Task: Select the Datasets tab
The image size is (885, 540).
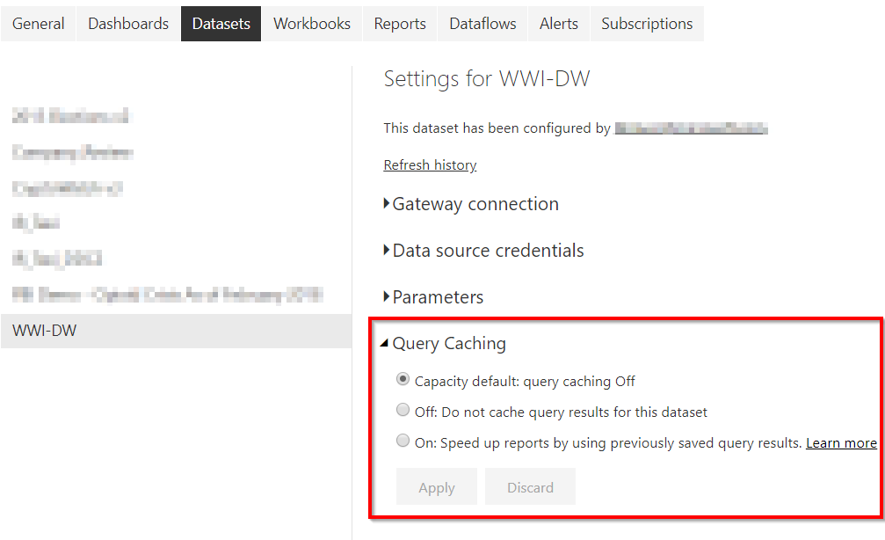Action: coord(221,24)
